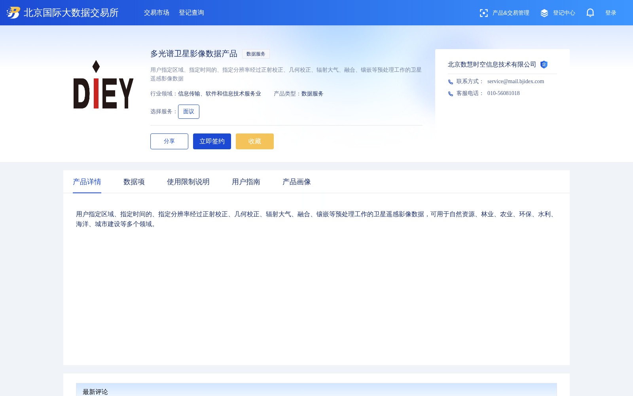Click the 分享 button
This screenshot has width=633, height=396.
[x=169, y=141]
